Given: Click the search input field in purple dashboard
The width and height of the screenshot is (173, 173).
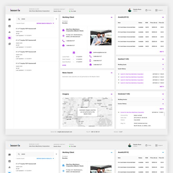Looking at the screenshot, I should 35,19.
